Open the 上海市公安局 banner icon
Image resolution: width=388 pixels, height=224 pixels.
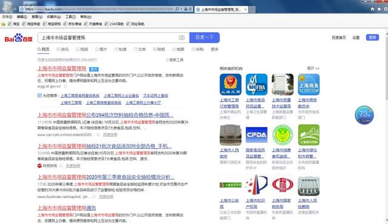coord(230,185)
